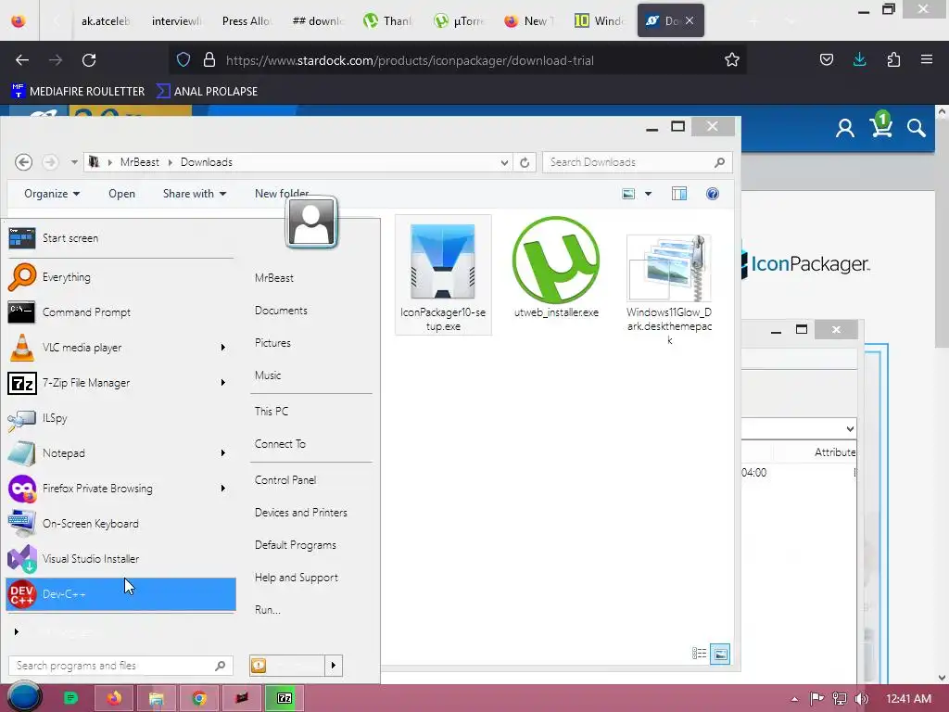
Task: Expand Firefox Private Browsing submenu arrow
Action: tap(222, 488)
